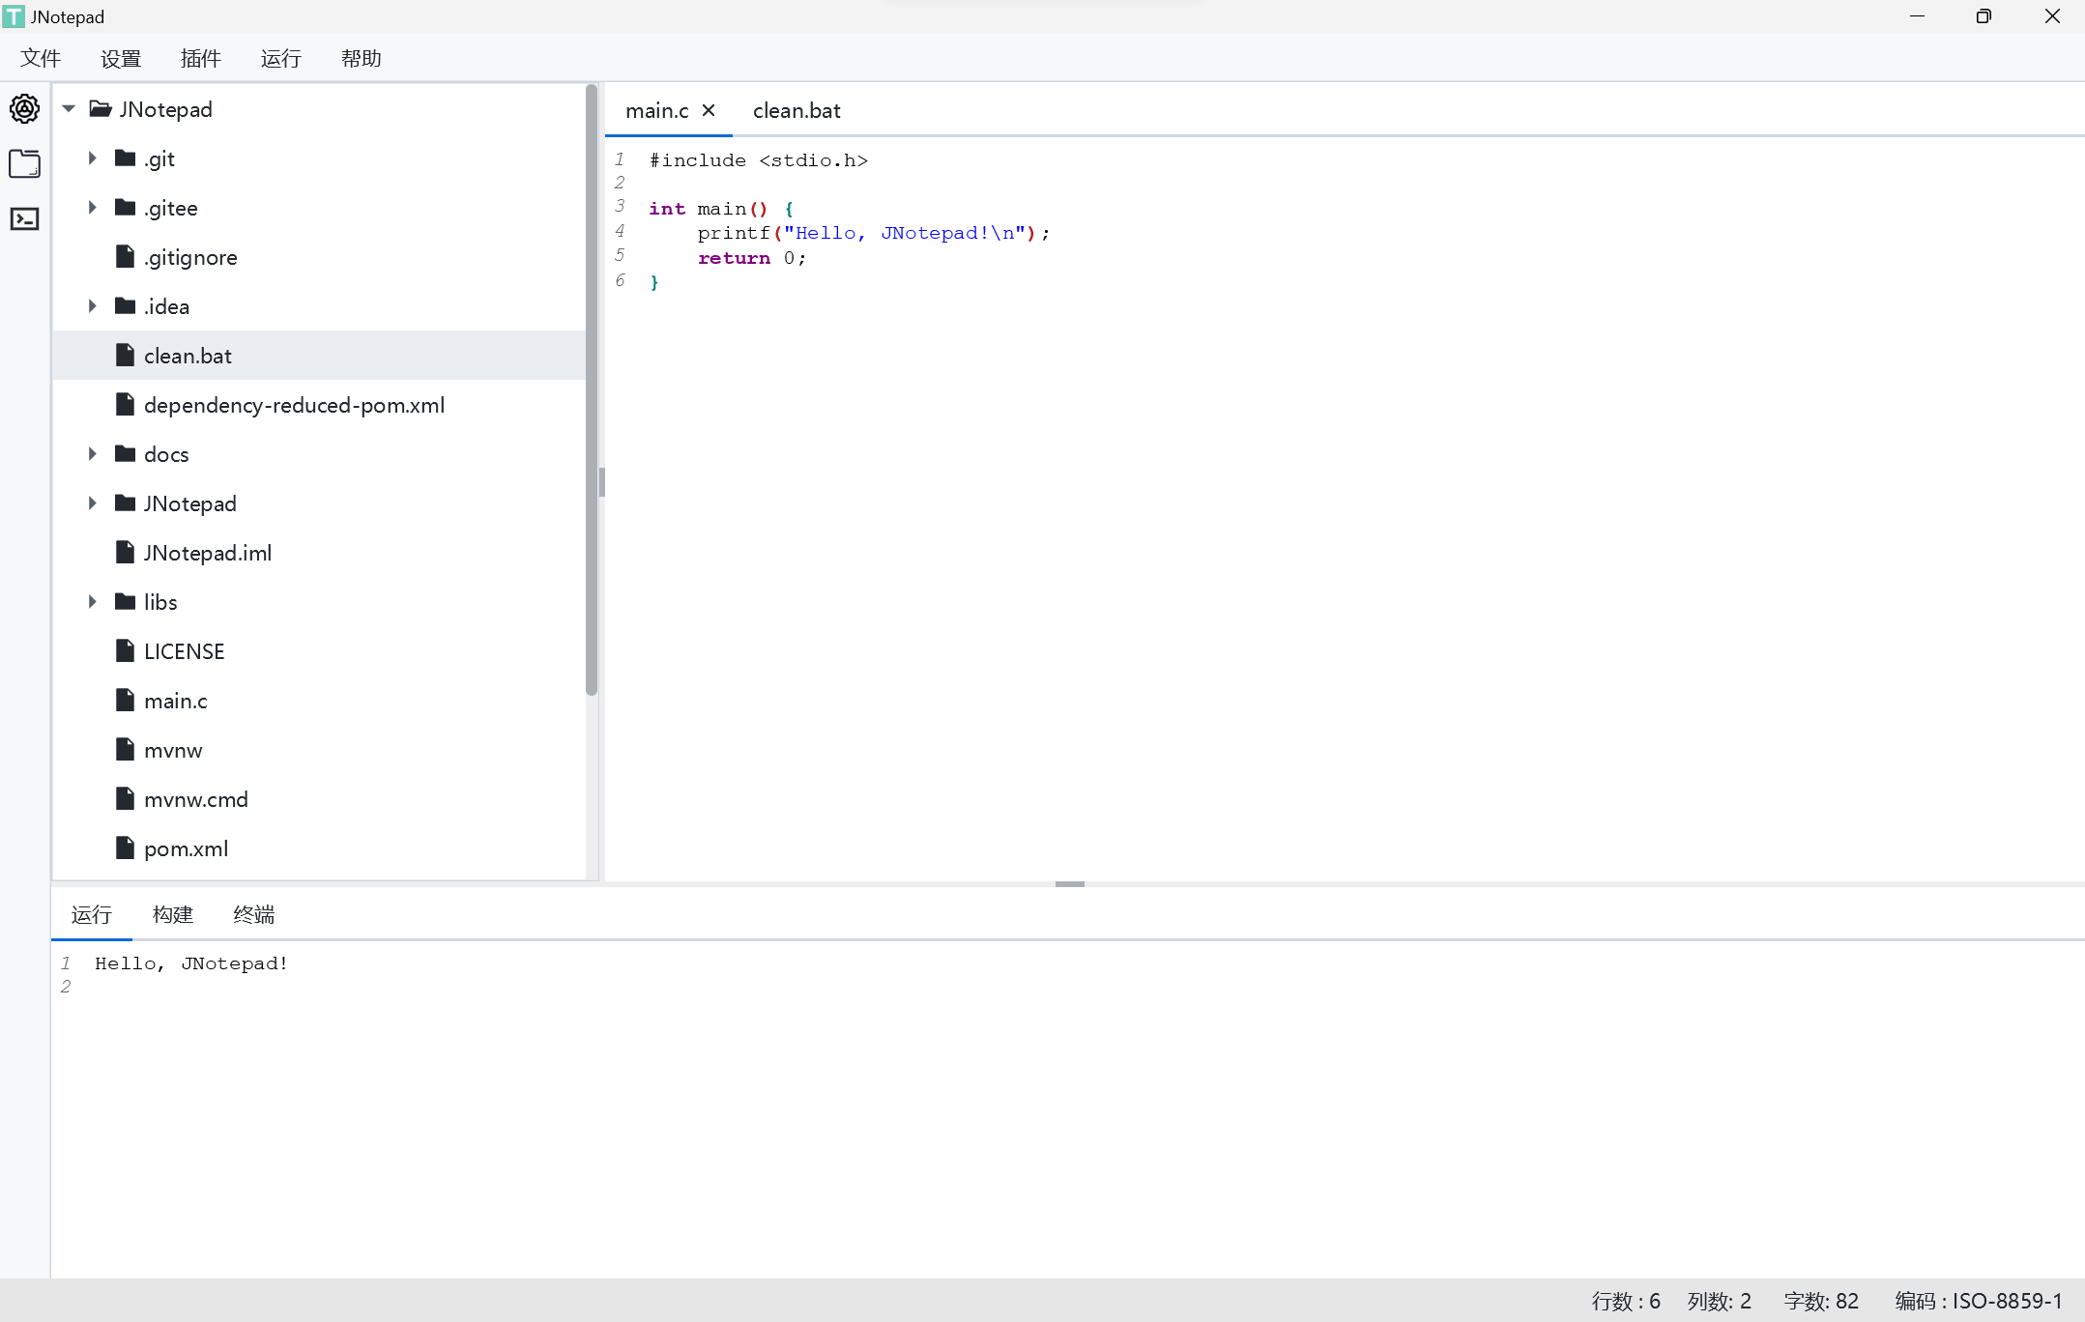The height and width of the screenshot is (1322, 2085).
Task: Expand the libs folder
Action: coord(93,602)
